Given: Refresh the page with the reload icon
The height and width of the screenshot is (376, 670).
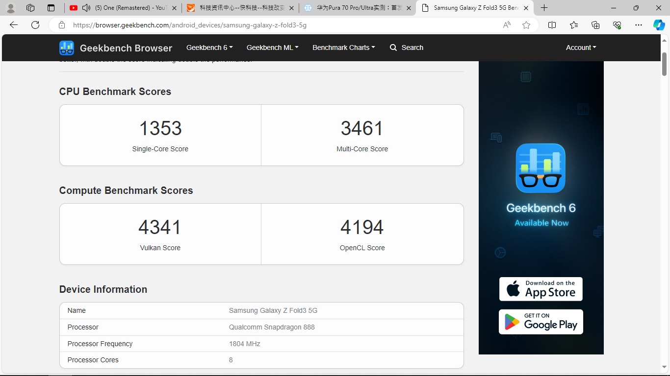Looking at the screenshot, I should pos(35,25).
